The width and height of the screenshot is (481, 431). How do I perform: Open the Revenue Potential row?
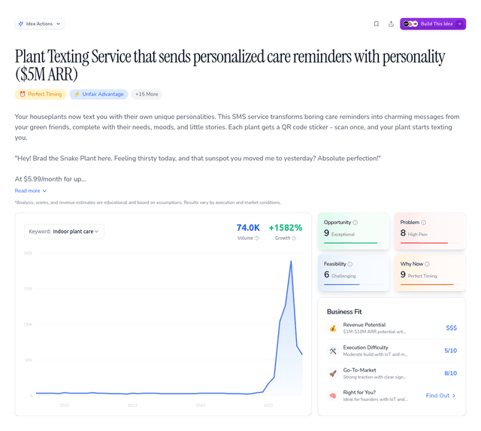pos(392,328)
